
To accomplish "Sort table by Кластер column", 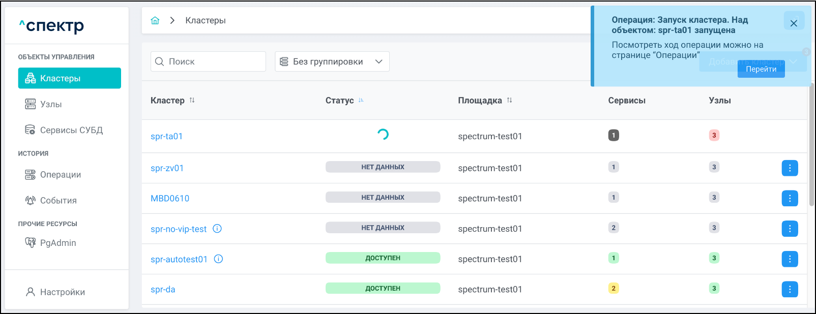I will click(x=192, y=101).
